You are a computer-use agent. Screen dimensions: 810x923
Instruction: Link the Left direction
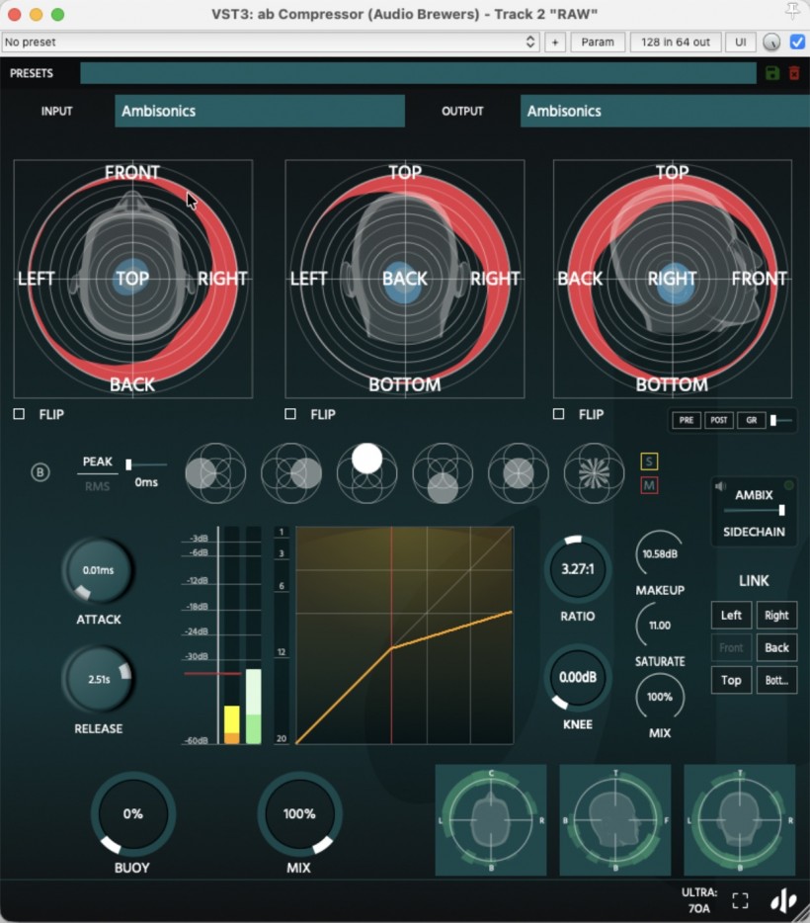pyautogui.click(x=731, y=615)
